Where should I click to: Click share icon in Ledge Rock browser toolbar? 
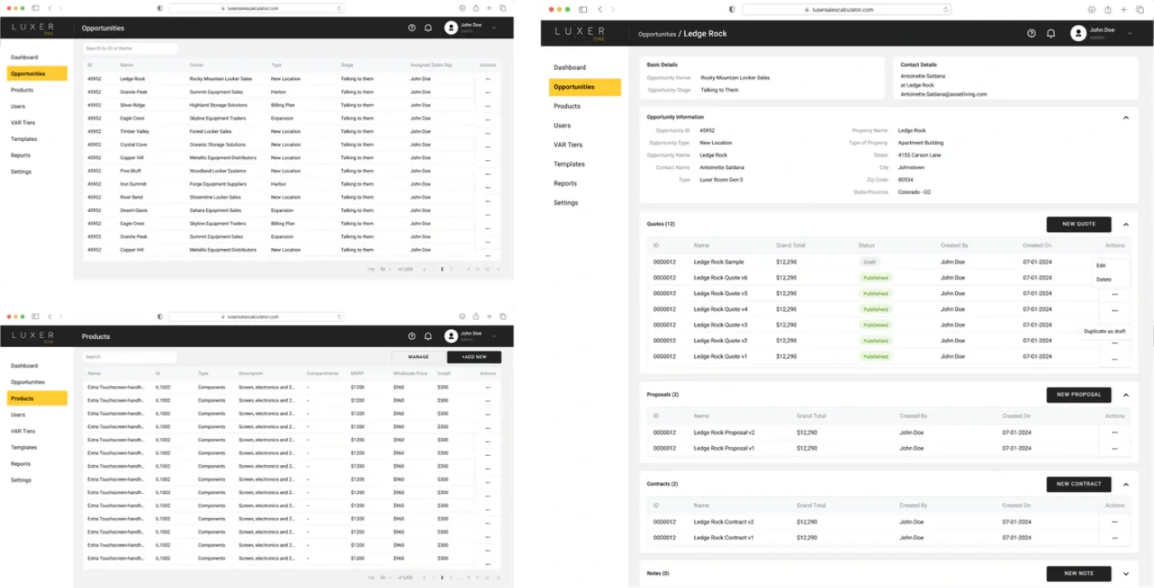(1108, 10)
